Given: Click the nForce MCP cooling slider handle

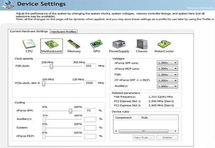Looking at the screenshot, I should coord(44,137).
